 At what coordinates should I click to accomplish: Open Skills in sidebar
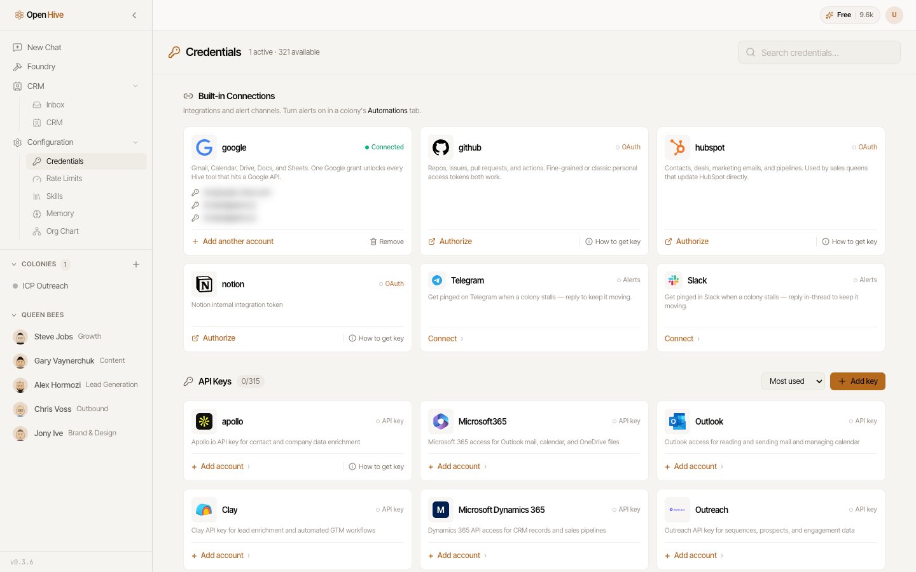[x=87, y=196]
